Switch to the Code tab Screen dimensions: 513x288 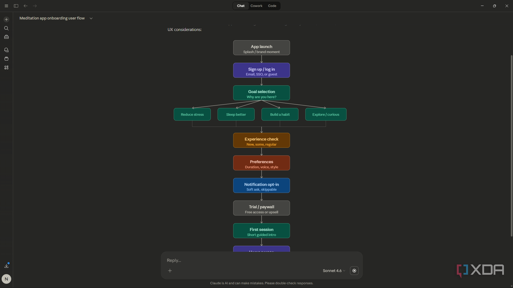[x=272, y=6]
